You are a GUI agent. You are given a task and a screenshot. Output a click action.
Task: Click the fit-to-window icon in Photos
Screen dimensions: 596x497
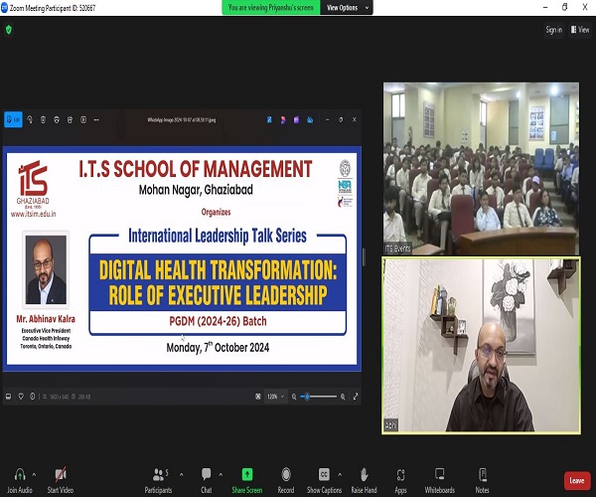258,397
